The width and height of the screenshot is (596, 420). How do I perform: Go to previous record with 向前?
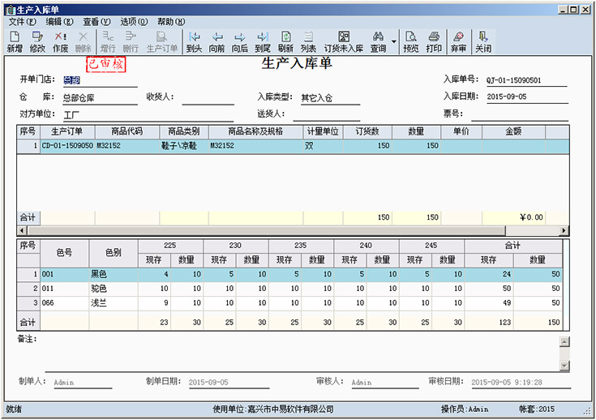217,42
